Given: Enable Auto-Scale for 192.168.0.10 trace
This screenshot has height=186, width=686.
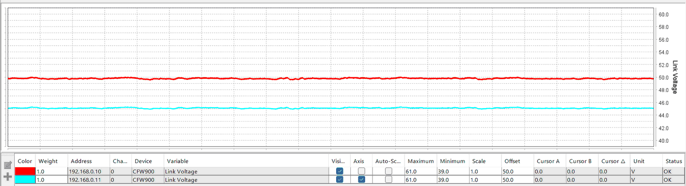Looking at the screenshot, I should pyautogui.click(x=389, y=171).
